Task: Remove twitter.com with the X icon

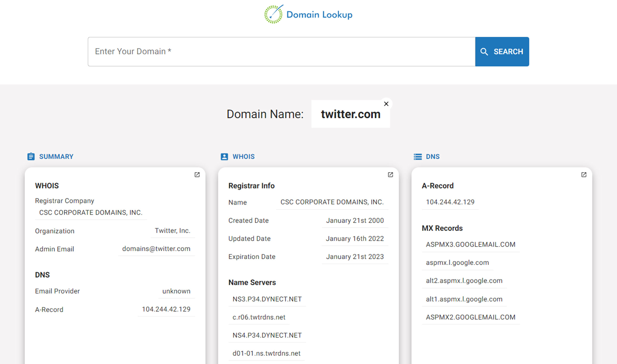Action: tap(386, 104)
